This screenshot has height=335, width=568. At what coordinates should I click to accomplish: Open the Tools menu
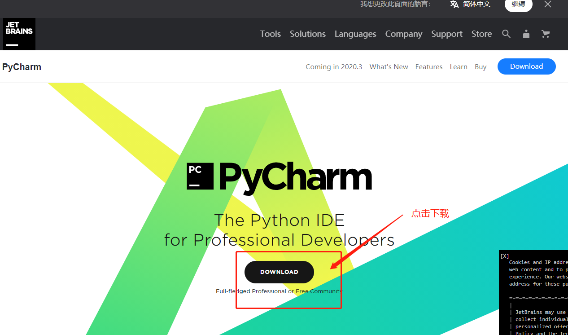(x=271, y=34)
